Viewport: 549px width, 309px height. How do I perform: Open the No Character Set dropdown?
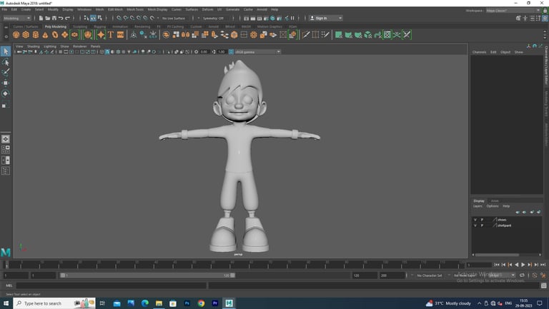pos(430,275)
